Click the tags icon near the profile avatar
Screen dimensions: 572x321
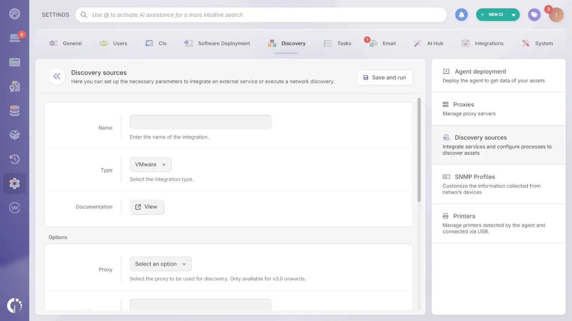pyautogui.click(x=534, y=14)
